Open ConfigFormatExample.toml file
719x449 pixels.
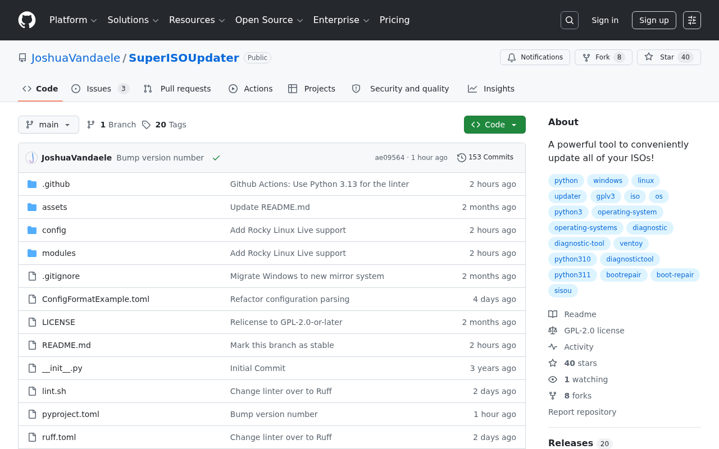95,299
